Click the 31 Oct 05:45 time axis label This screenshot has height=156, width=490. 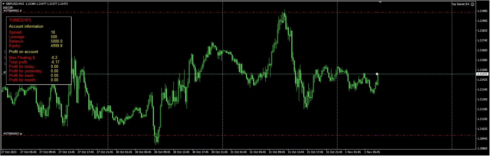(x=258, y=152)
